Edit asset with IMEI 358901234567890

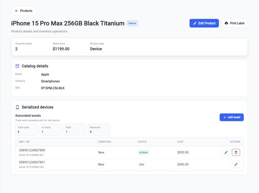(226, 152)
